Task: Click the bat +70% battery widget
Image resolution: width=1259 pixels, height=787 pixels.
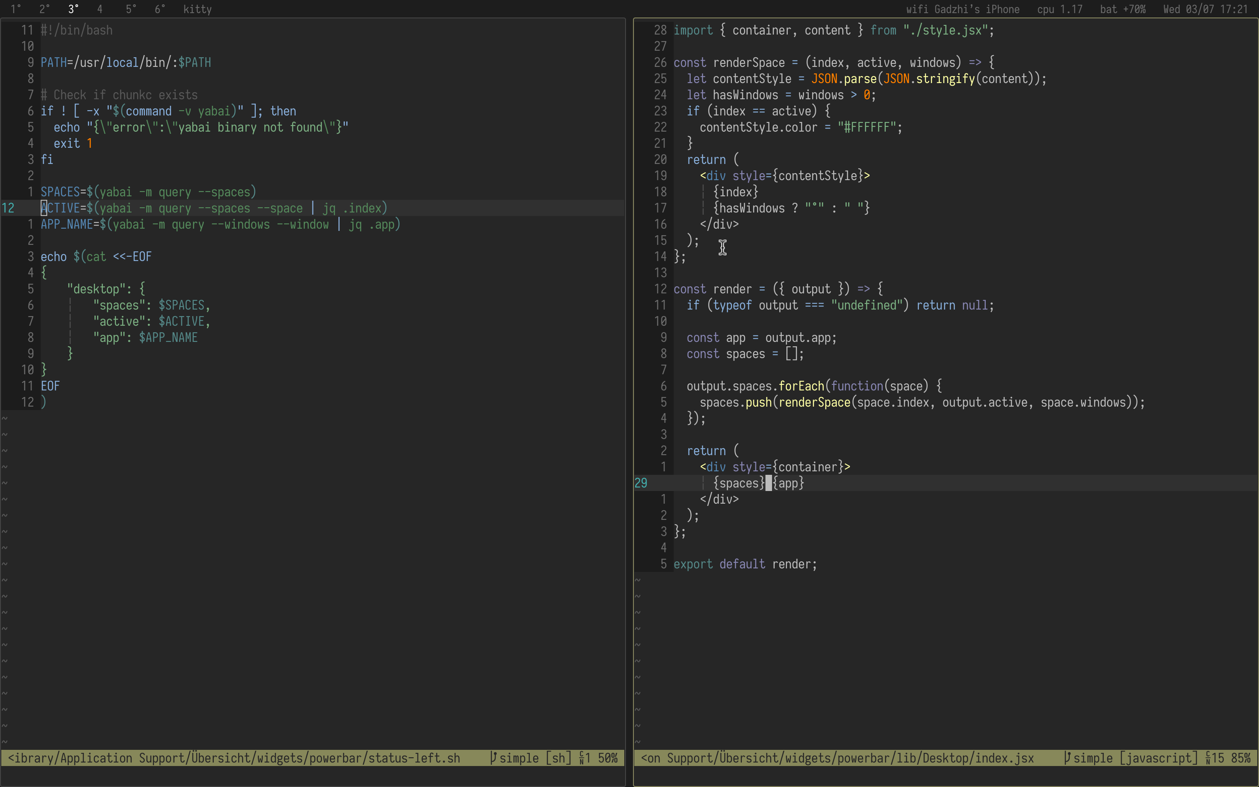Action: [1123, 9]
